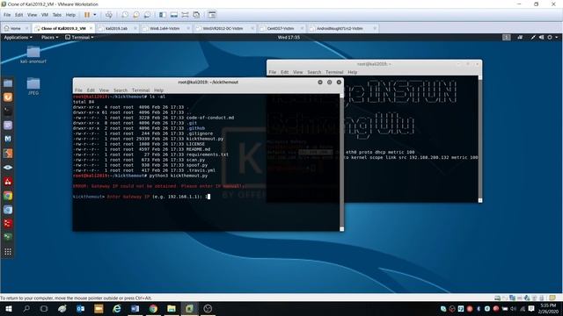Open OBS Studio from the taskbar

(x=208, y=308)
